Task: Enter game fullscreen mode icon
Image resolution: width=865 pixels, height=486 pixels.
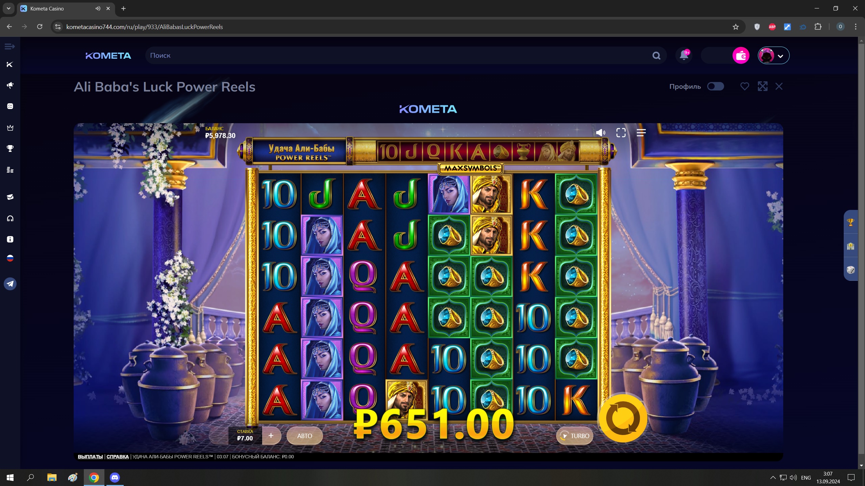Action: click(x=621, y=133)
